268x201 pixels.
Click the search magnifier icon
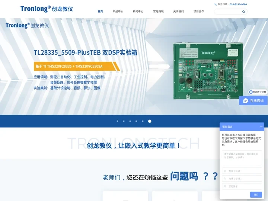pos(243,12)
